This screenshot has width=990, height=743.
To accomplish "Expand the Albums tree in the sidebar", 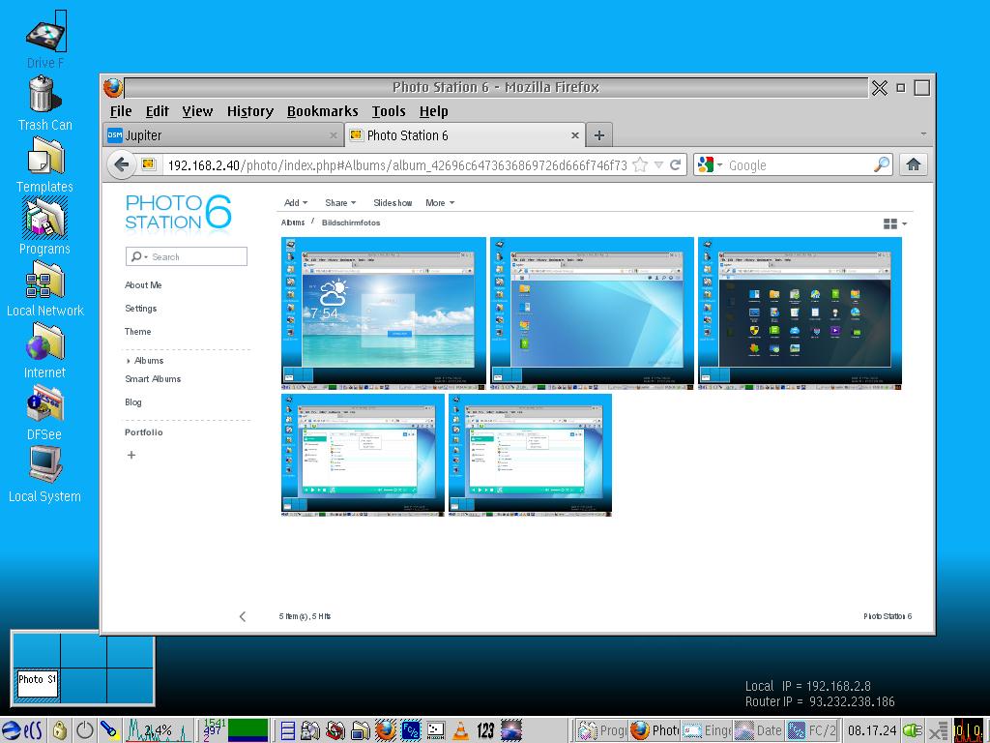I will [x=129, y=361].
